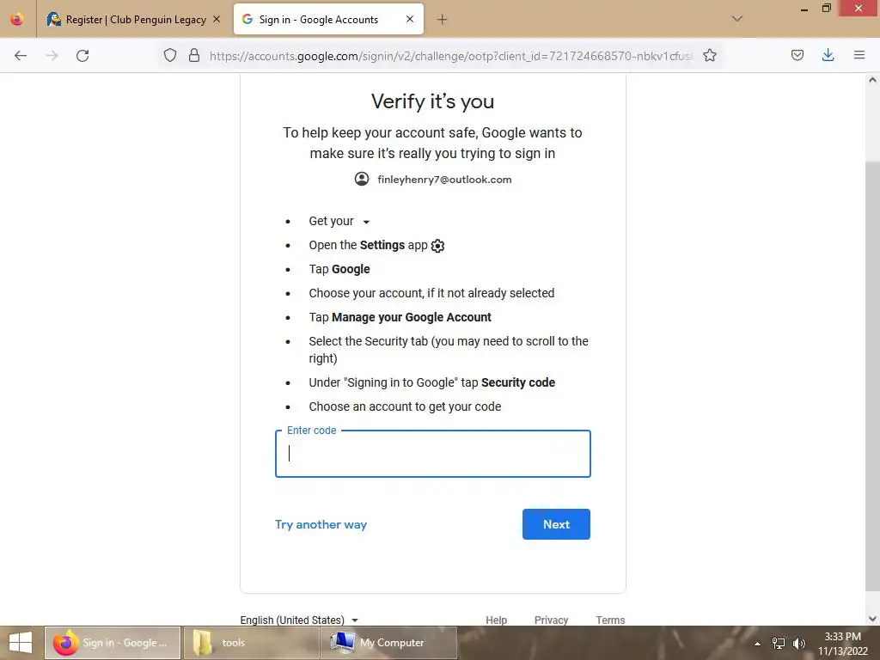The height and width of the screenshot is (660, 880).
Task: Open a new tab with plus button
Action: click(x=443, y=20)
